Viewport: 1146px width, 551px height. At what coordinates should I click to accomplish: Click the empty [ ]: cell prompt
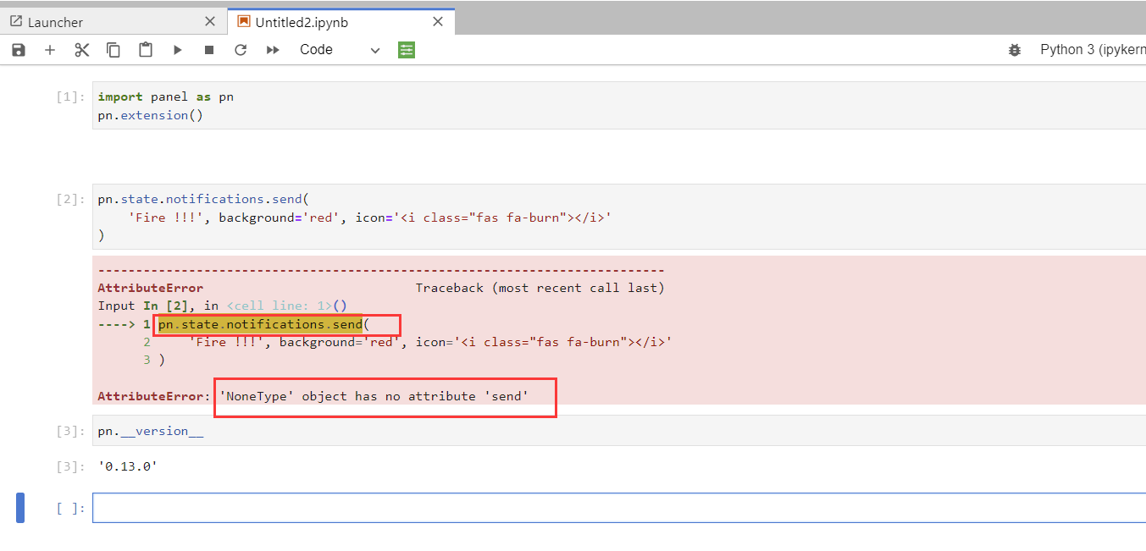click(x=70, y=509)
